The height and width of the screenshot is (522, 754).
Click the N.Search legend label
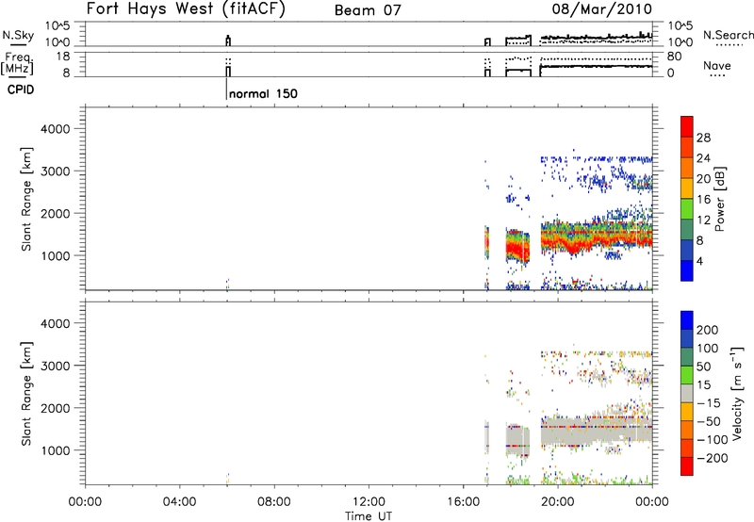pyautogui.click(x=728, y=35)
